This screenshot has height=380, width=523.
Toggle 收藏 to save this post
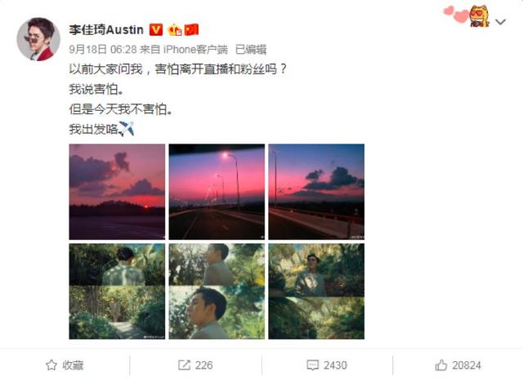tap(65, 365)
